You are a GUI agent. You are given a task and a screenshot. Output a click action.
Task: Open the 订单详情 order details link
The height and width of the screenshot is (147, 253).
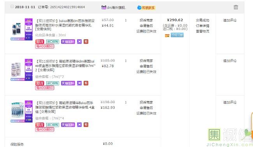[x=202, y=26]
